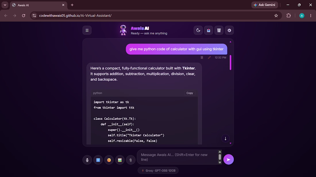This screenshot has width=316, height=177.
Task: Click the image picture icon
Action: coord(120,160)
